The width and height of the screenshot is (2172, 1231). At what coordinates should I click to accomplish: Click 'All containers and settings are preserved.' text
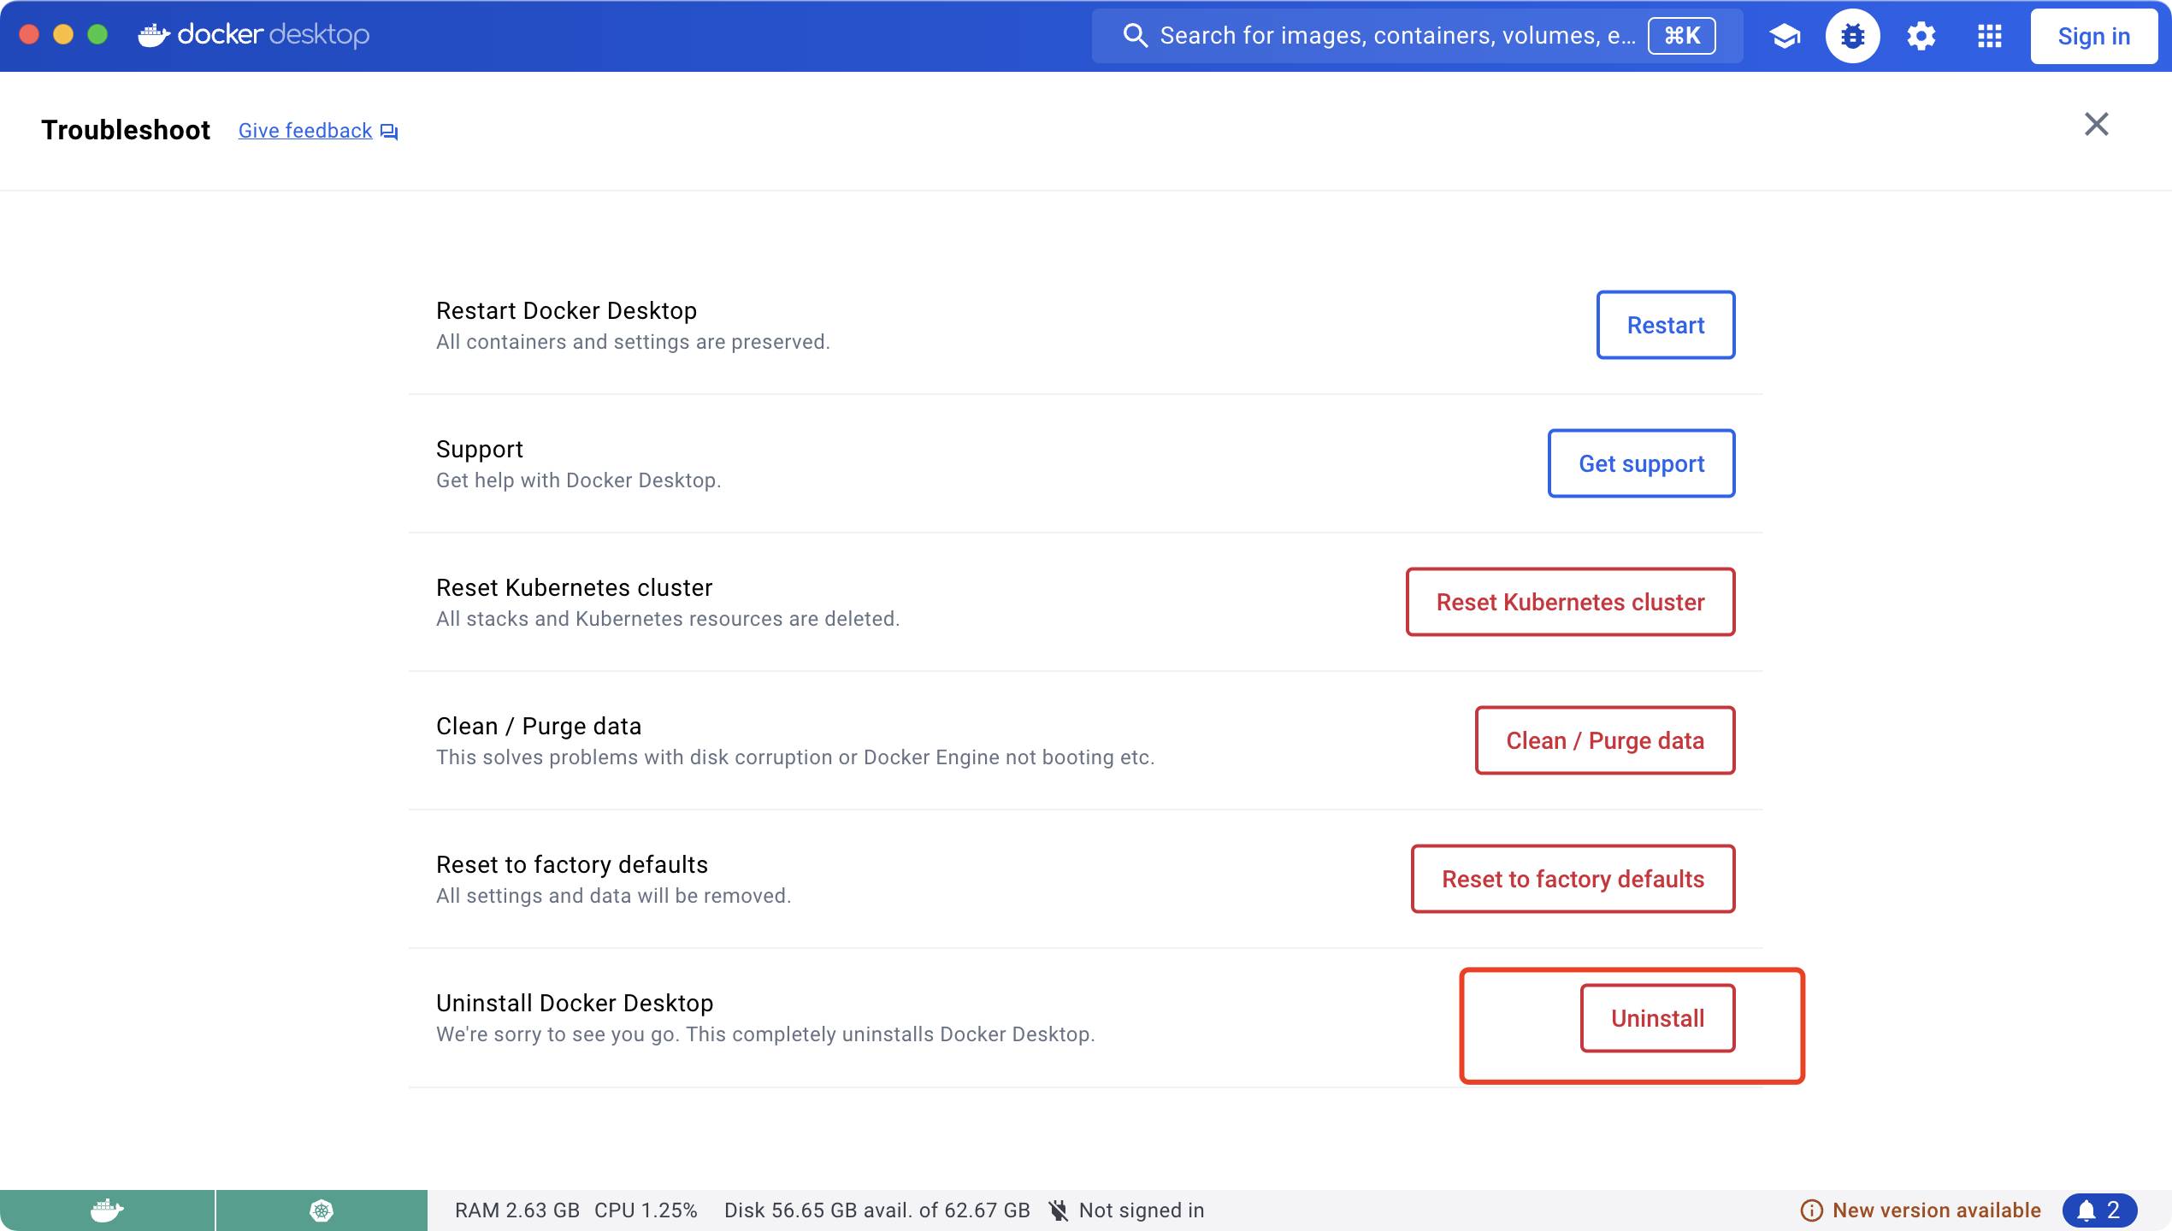click(633, 342)
